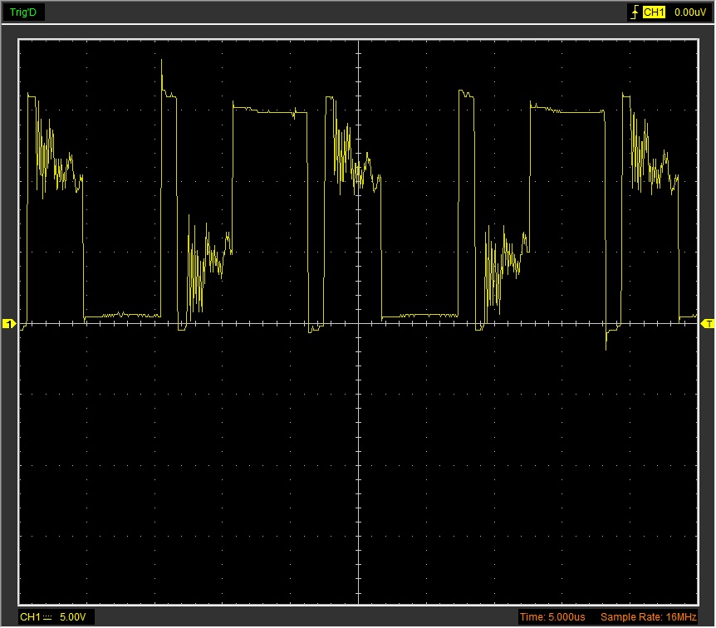Viewport: 716px width, 628px height.
Task: Select the yellow channel 1 ground marker
Action: click(9, 323)
